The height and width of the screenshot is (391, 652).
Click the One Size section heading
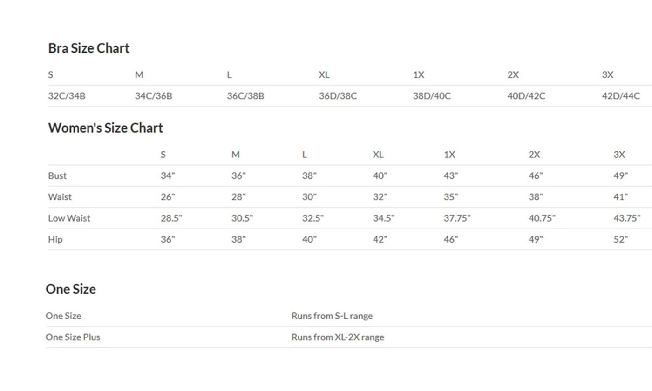tap(71, 289)
